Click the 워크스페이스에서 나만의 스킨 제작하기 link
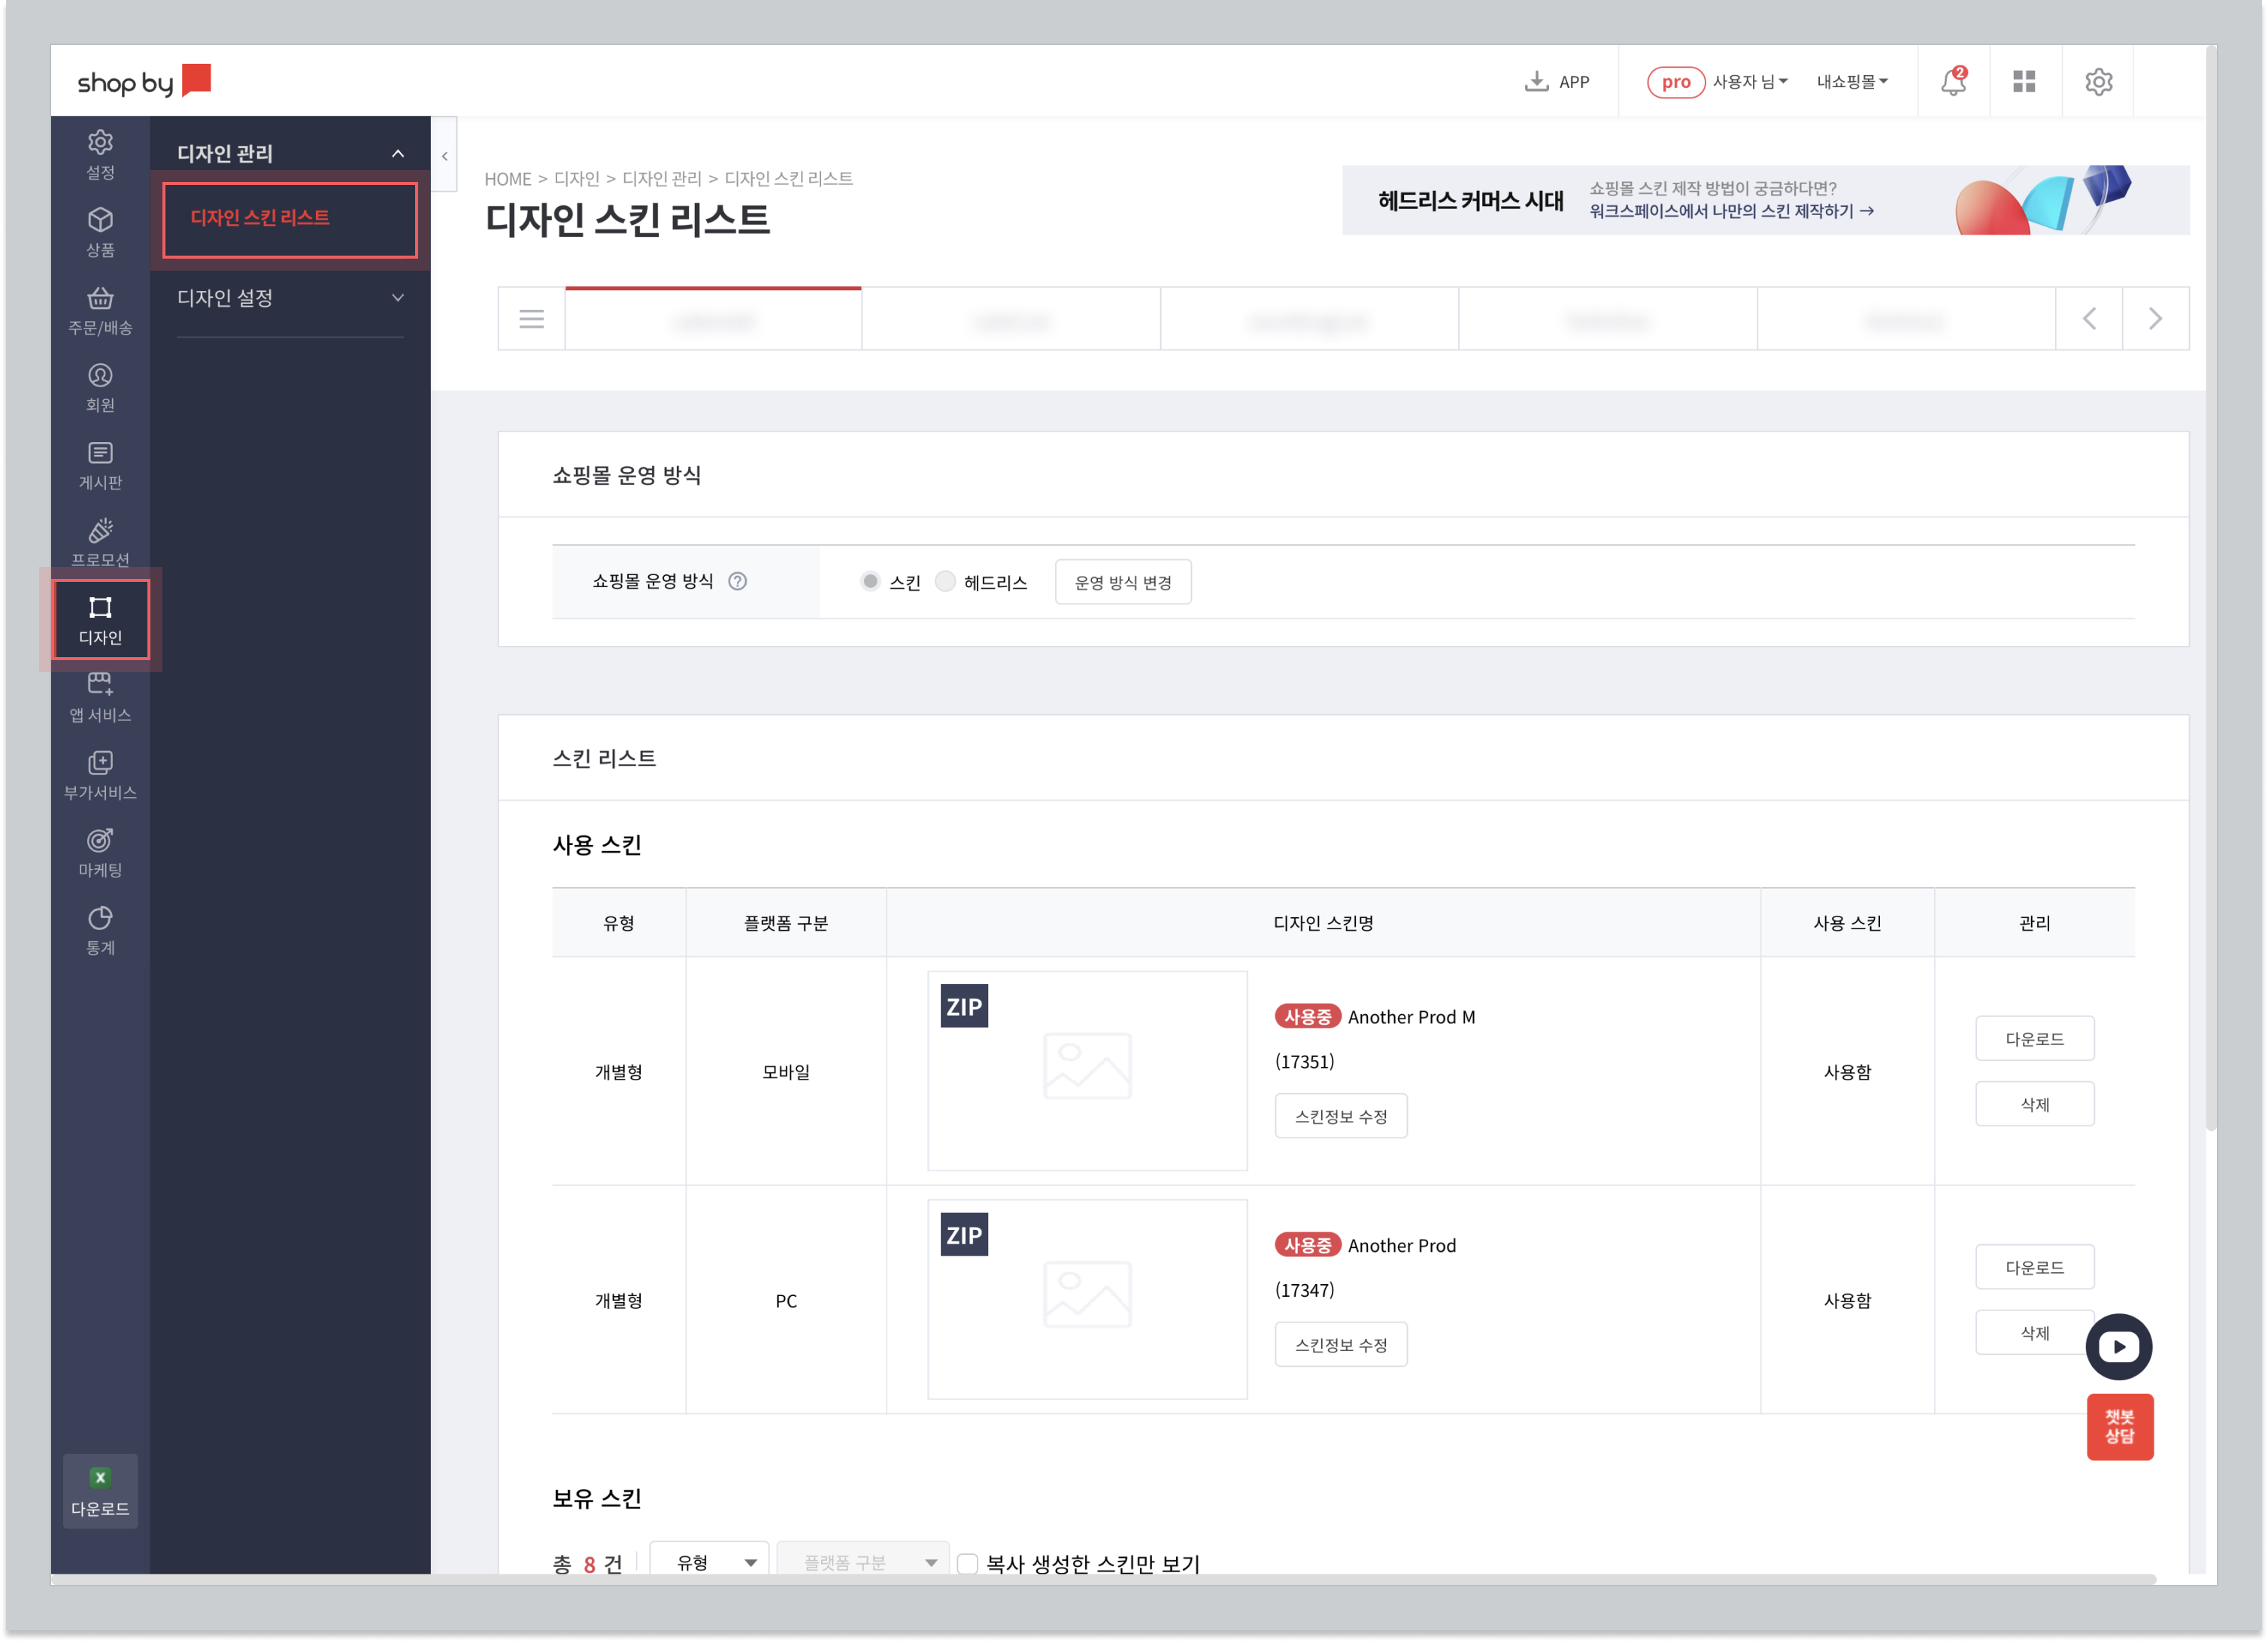Image resolution: width=2268 pixels, height=1642 pixels. coord(1731,211)
